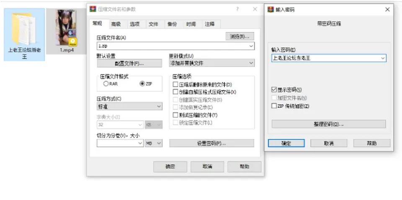Screen dimensions: 402x200
Task: Click 帮助 in the archive parameters dialog
Action: (244, 167)
